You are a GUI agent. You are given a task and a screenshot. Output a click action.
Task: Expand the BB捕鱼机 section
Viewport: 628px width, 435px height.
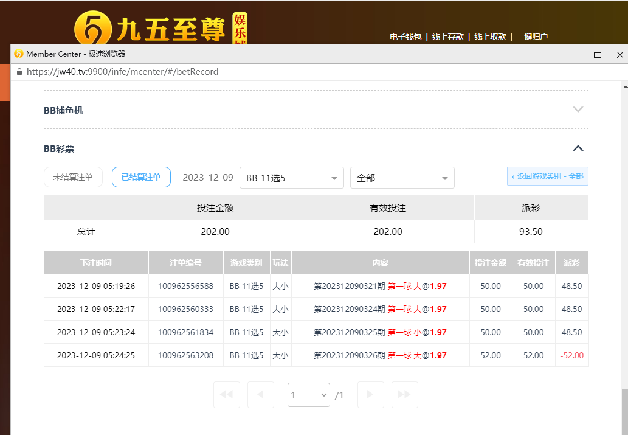(578, 110)
